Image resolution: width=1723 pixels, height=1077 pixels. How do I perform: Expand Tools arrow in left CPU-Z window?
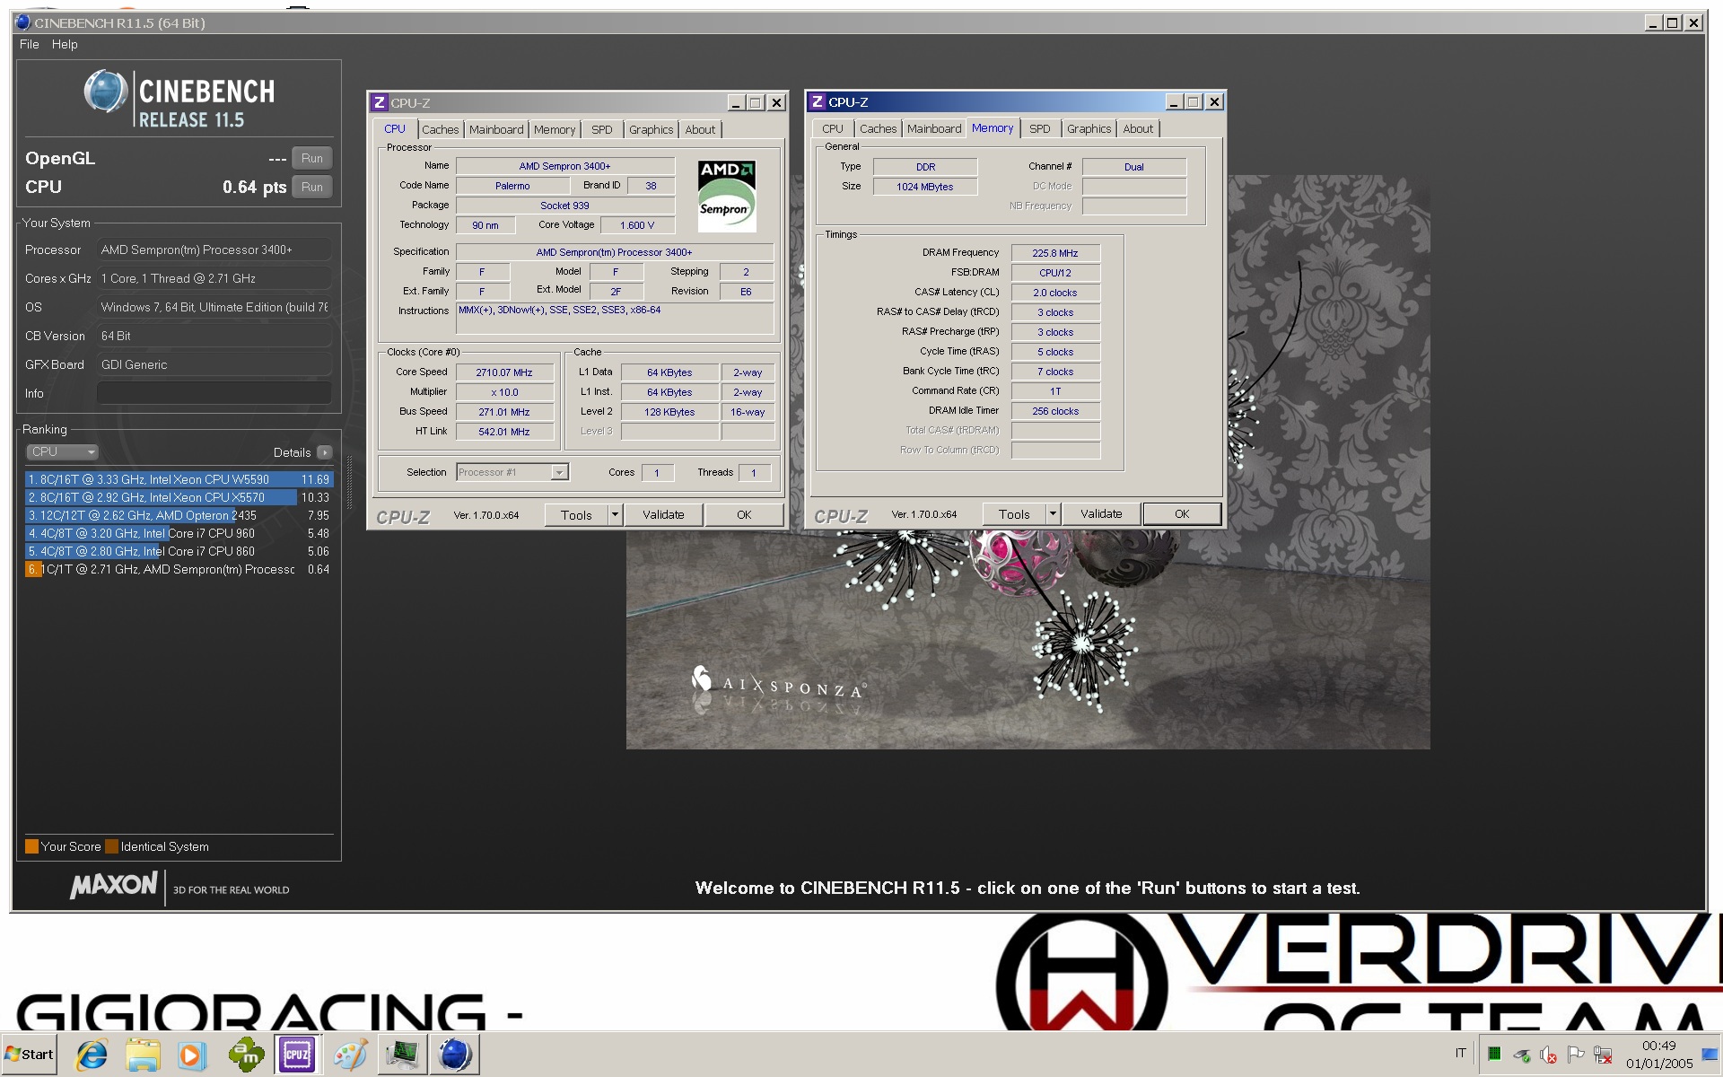(616, 514)
